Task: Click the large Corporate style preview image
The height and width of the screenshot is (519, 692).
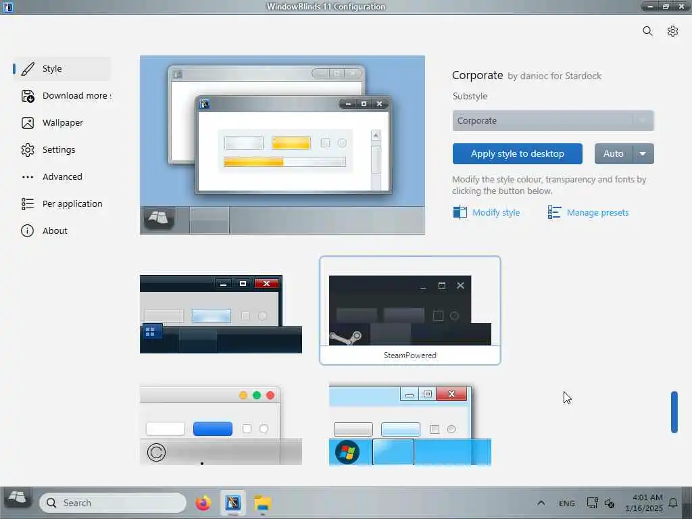Action: pyautogui.click(x=282, y=145)
